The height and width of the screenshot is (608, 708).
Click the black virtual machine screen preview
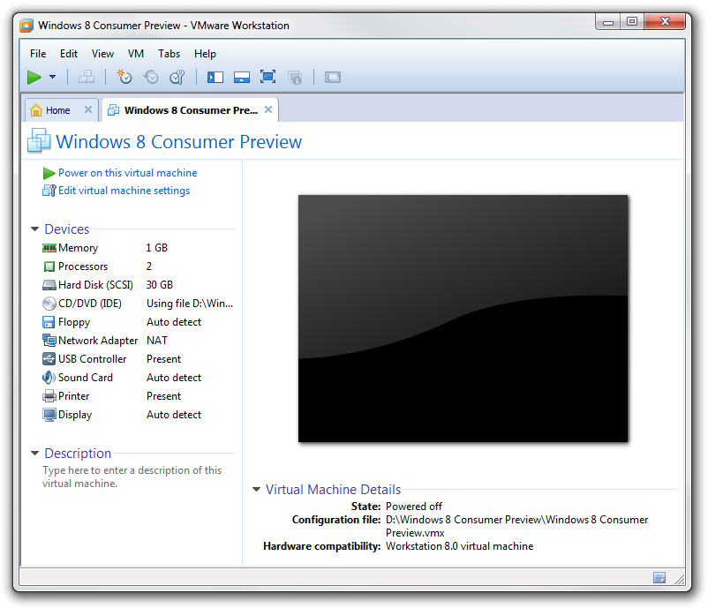point(463,319)
